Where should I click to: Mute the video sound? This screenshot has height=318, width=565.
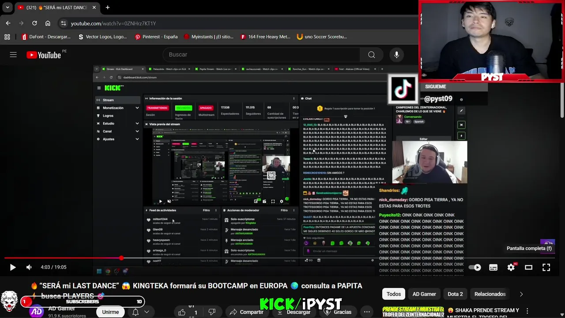[x=29, y=267]
